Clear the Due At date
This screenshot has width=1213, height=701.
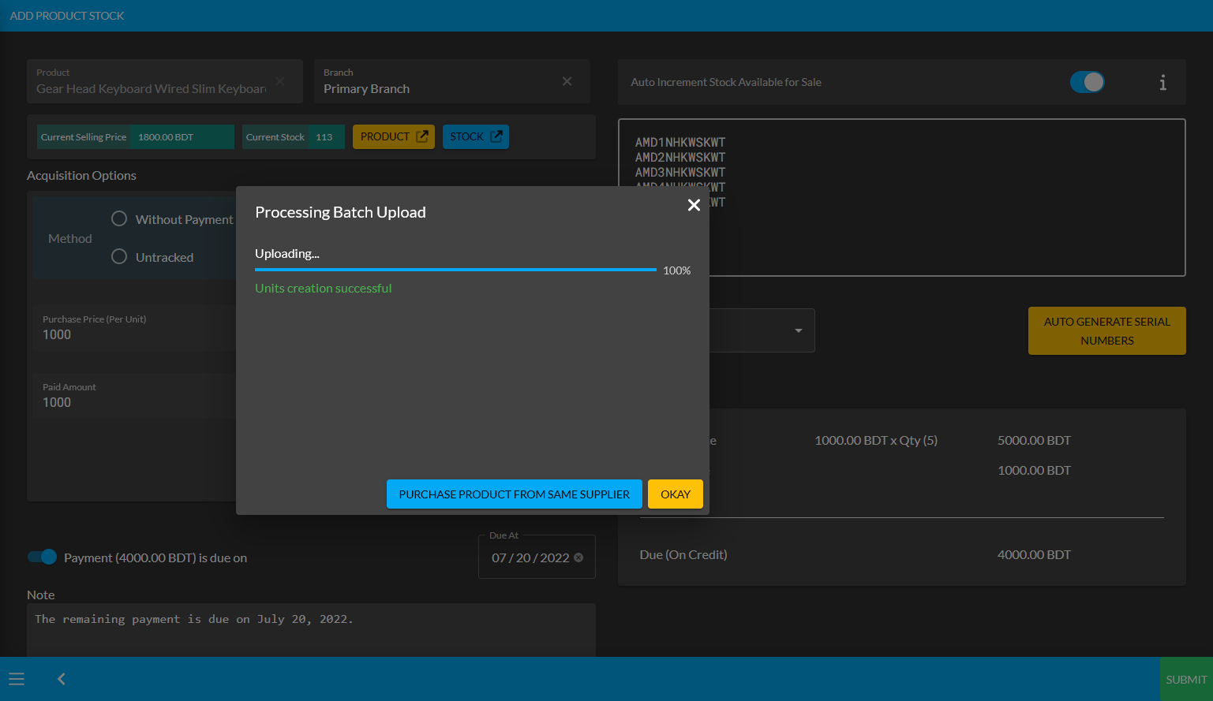click(578, 557)
